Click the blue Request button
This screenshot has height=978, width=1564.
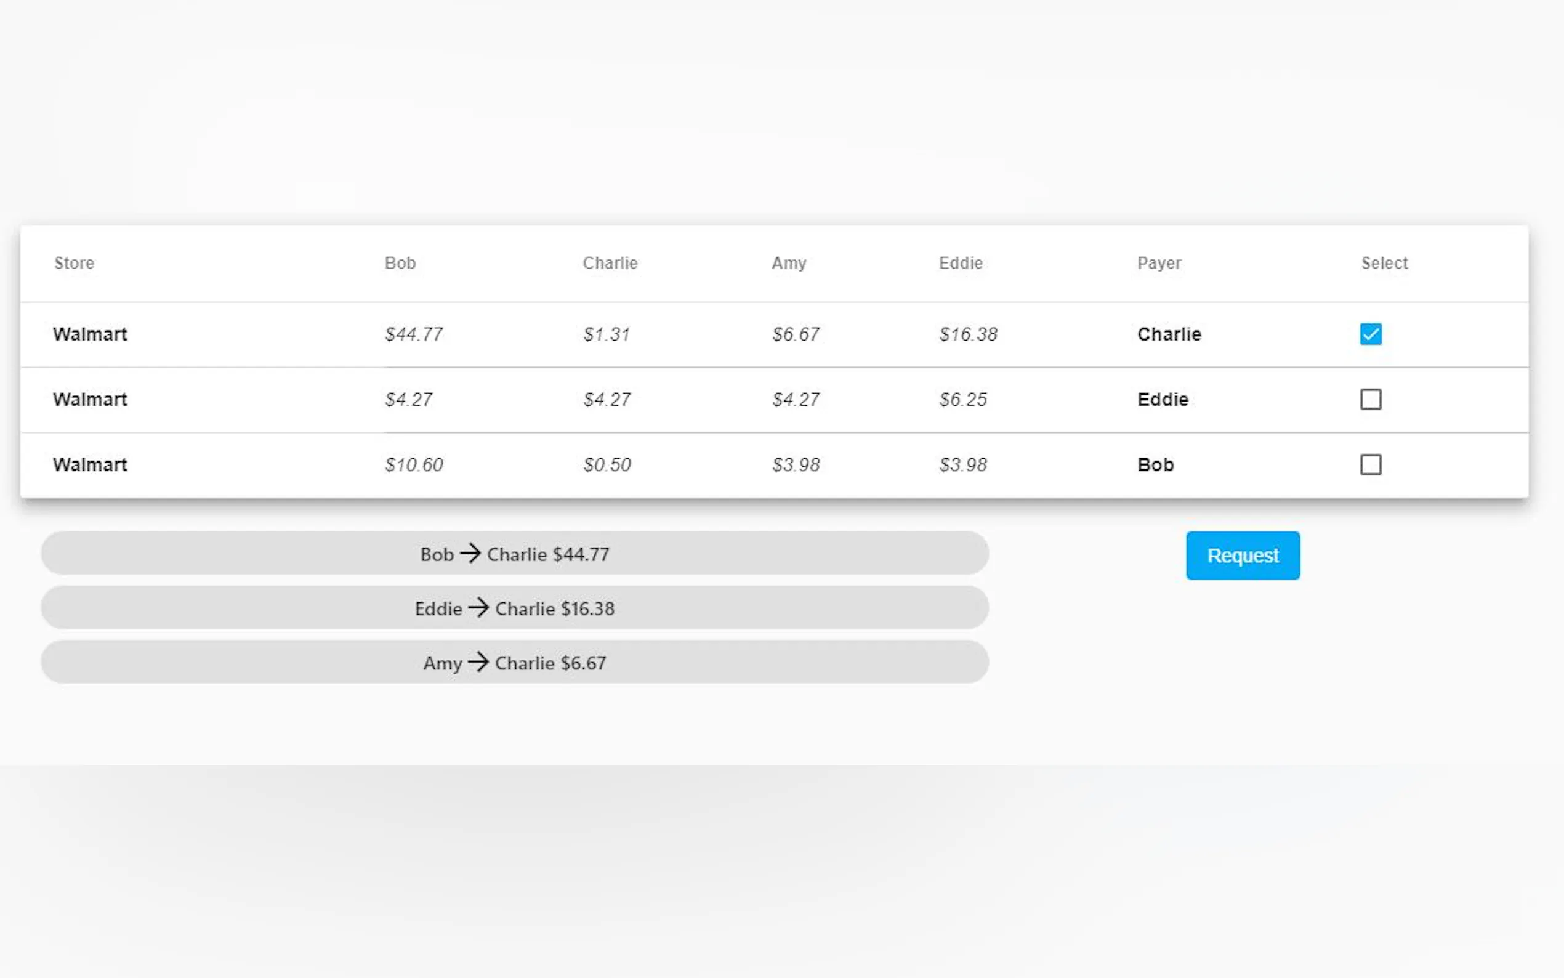coord(1242,556)
